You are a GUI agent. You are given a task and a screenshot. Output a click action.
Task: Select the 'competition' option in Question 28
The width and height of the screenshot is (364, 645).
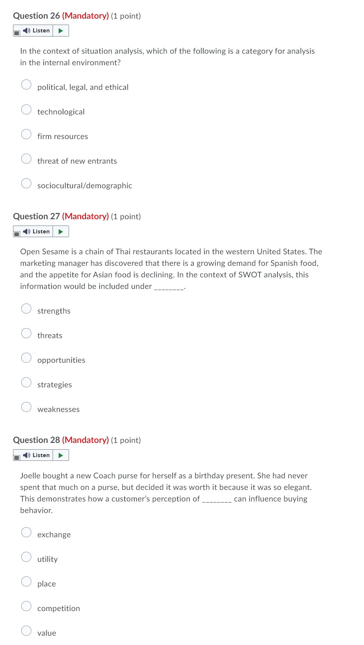coord(26,606)
